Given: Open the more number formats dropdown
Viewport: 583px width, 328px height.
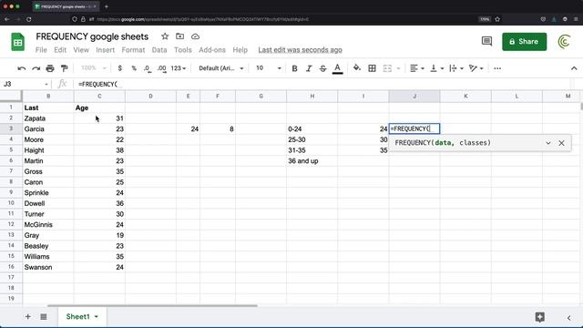Looking at the screenshot, I should click(x=179, y=68).
